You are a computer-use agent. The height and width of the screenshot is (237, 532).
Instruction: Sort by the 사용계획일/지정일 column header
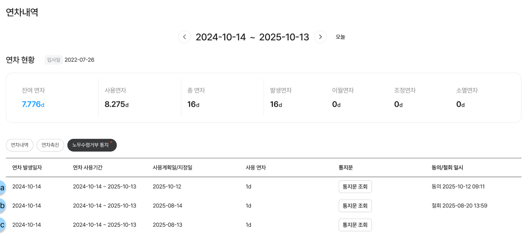point(176,168)
